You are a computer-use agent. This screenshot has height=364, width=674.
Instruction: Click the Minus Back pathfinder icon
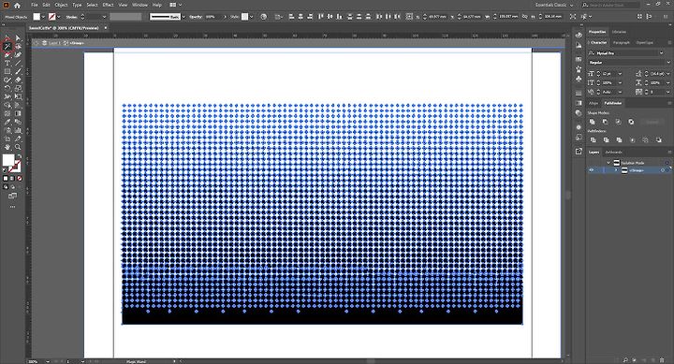658,140
